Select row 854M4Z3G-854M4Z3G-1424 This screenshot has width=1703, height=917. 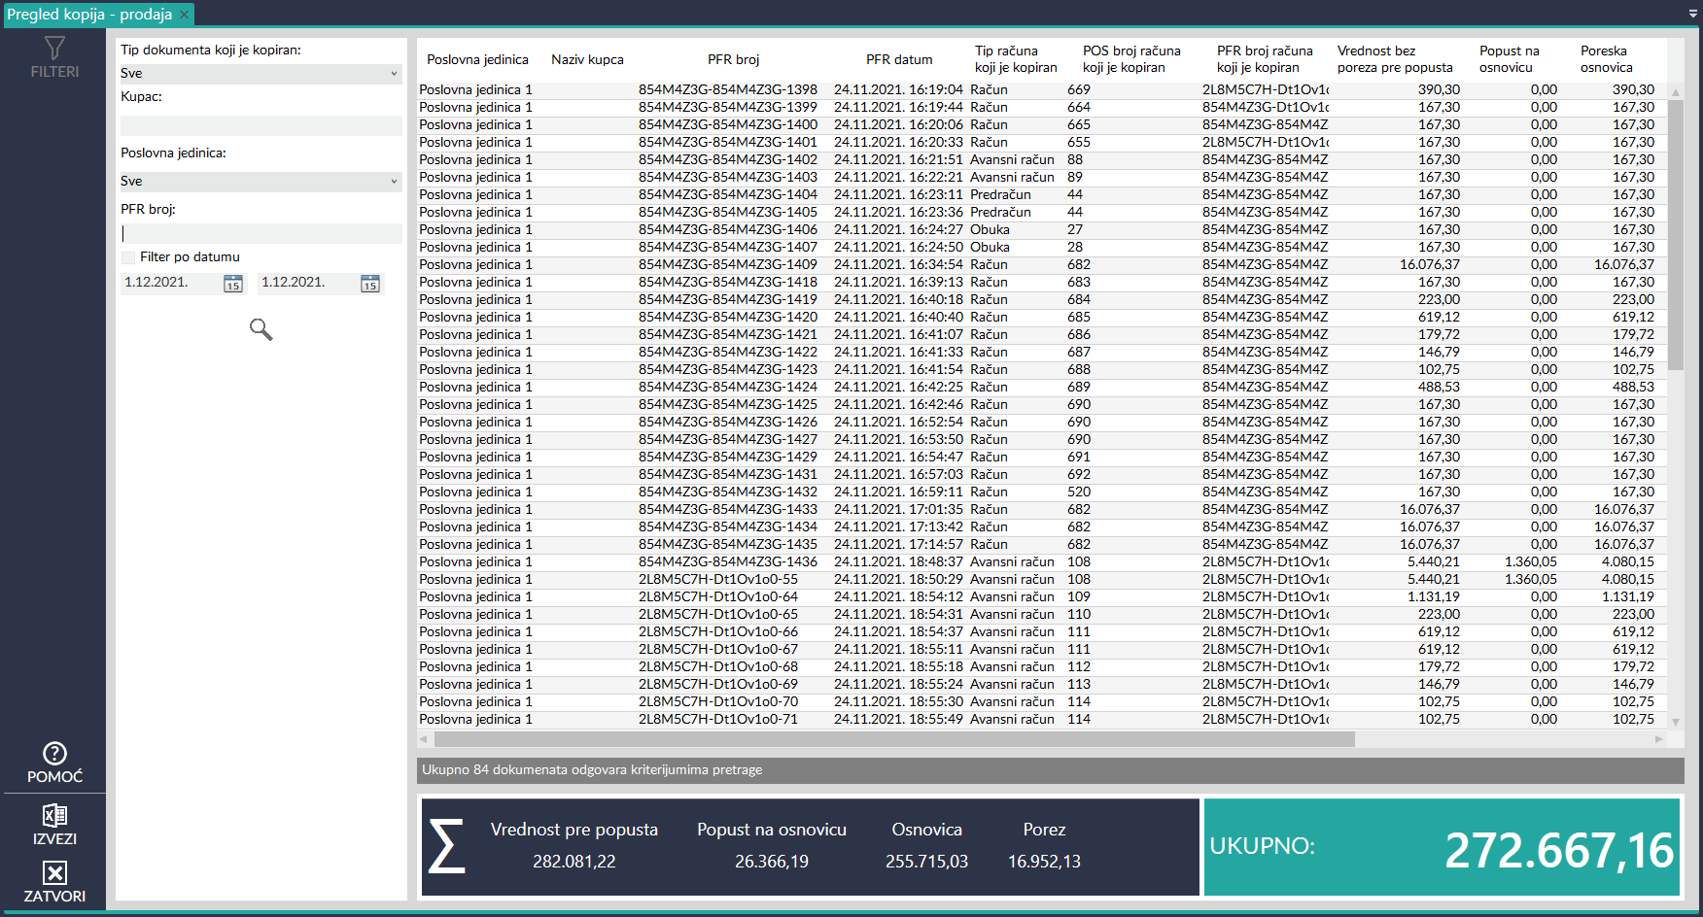tap(1041, 388)
